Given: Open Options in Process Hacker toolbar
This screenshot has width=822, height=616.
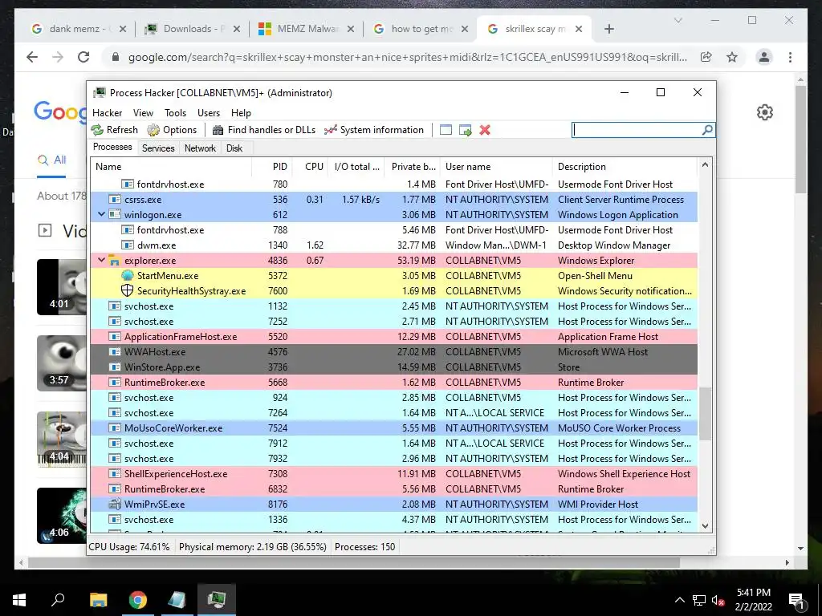Looking at the screenshot, I should 172,130.
